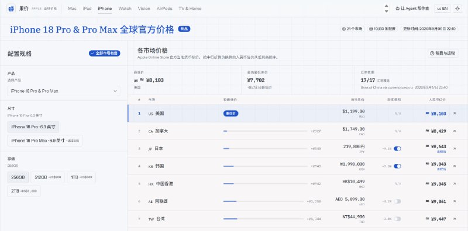Click the 人民币估价 column header
Image resolution: width=468 pixels, height=231 pixels.
[x=437, y=99]
